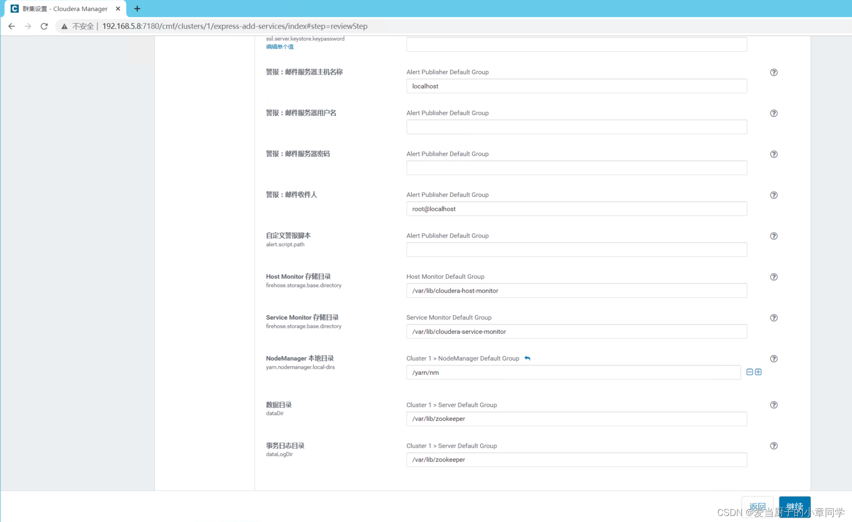Edit the dataLogDir /var/lib/zookeeper field
The width and height of the screenshot is (852, 522).
pos(576,460)
